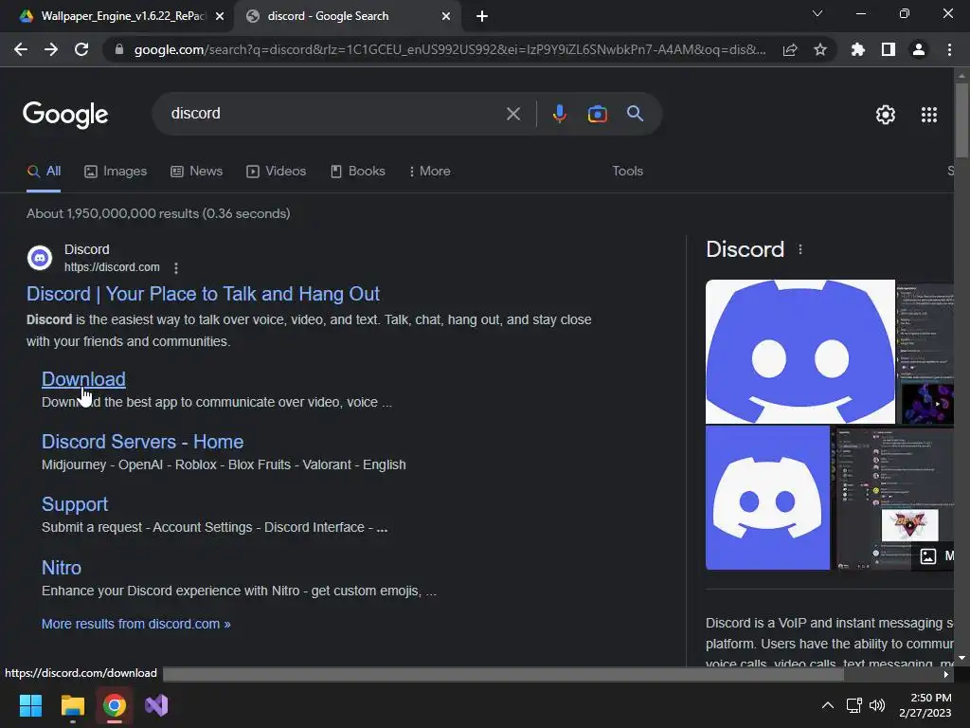Reload the current page
Screen dimensions: 970x728
tap(81, 49)
